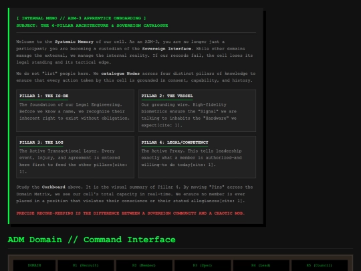
Task: Select the Pillar 2: The Vessel heading
Action: [x=167, y=96]
